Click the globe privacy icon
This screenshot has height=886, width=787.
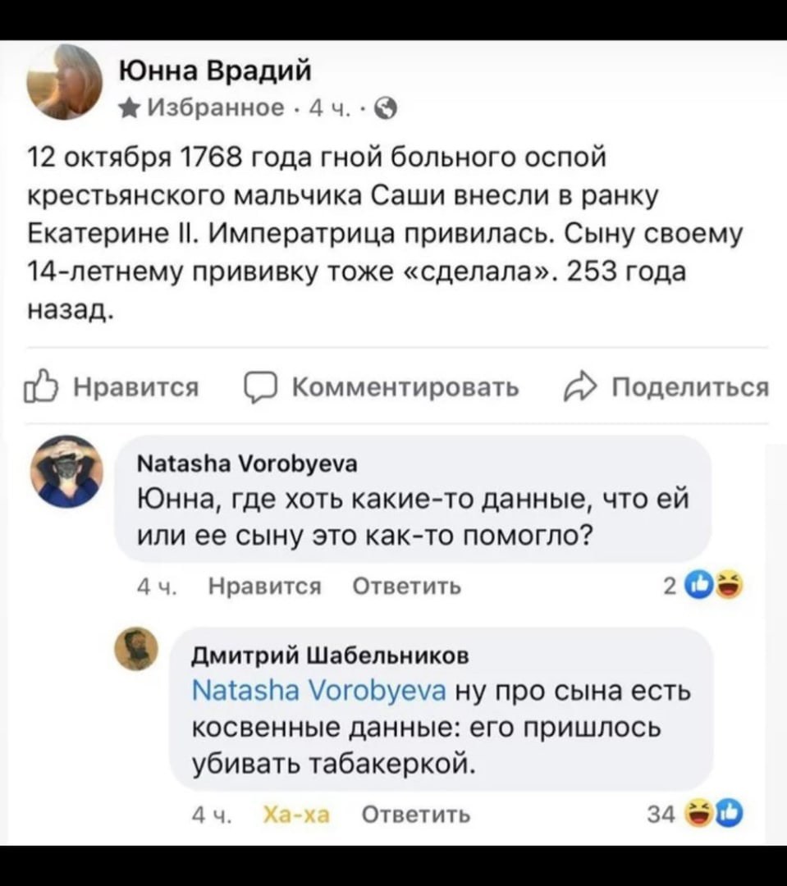coord(391,108)
